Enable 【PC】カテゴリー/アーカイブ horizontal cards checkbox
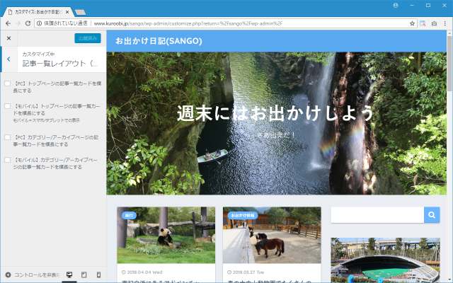Viewport: 453px width, 283px height. (8, 137)
